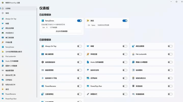Select File Locksmith in the sidebar
Viewport: 183px width, 102px height.
[x=18, y=56]
